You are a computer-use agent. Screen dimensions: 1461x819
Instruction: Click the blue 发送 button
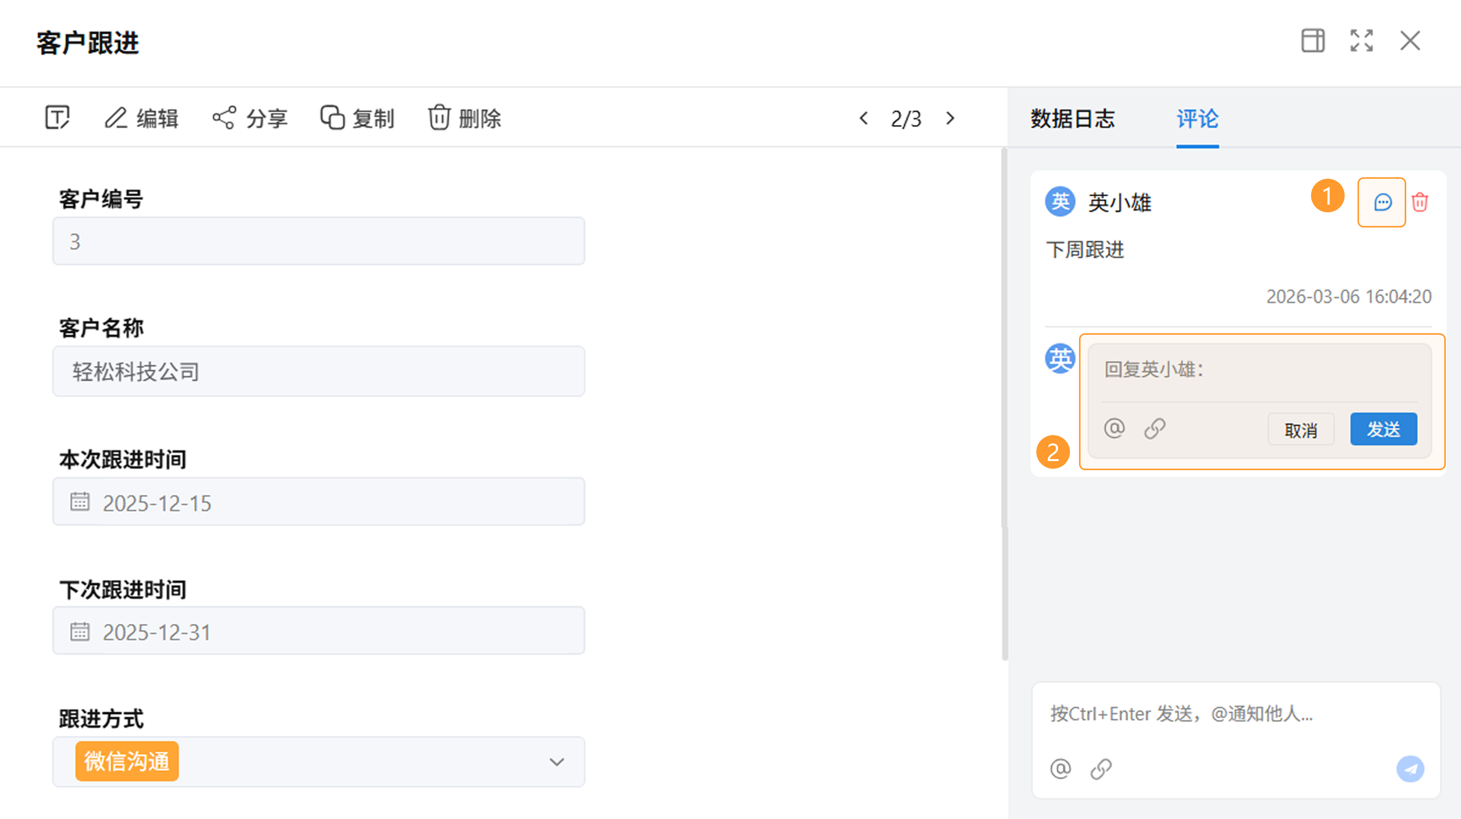coord(1383,429)
